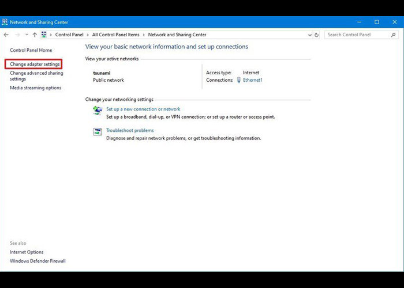This screenshot has height=288, width=404.
Task: Click Set up a new connection or network
Action: [x=143, y=109]
